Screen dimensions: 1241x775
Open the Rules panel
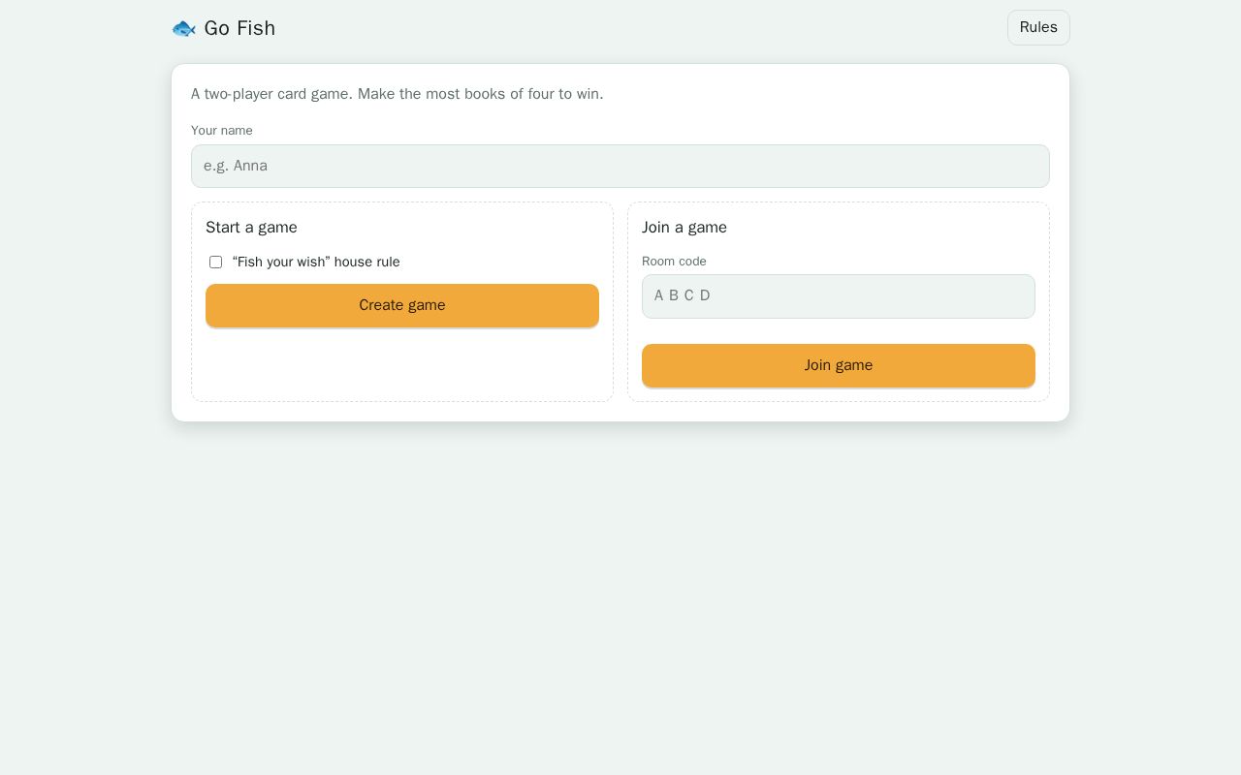(1038, 28)
